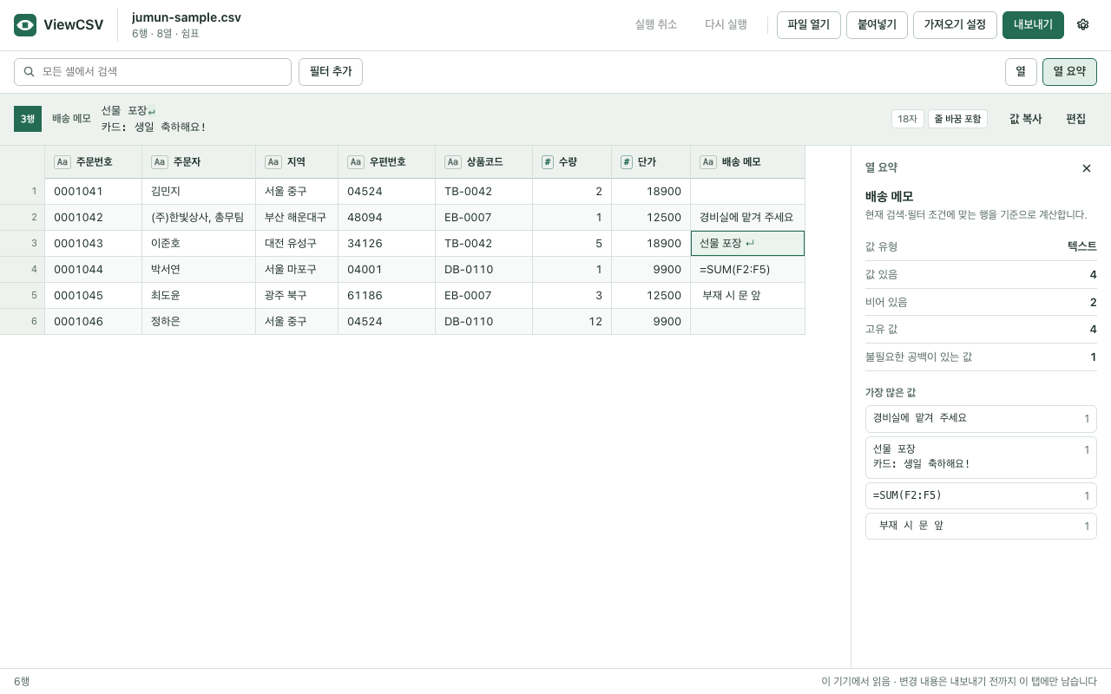The width and height of the screenshot is (1111, 694).
Task: Click cell 서울 마포구
Action: 297,270
